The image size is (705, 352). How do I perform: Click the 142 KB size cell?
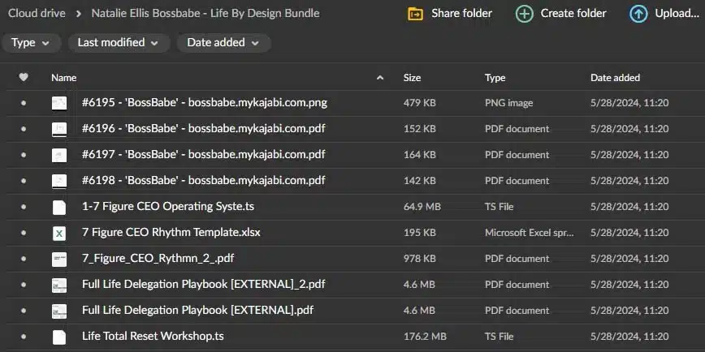coord(419,181)
